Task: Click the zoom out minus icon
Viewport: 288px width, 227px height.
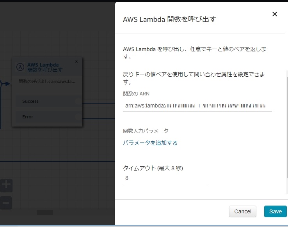Action: (6, 203)
